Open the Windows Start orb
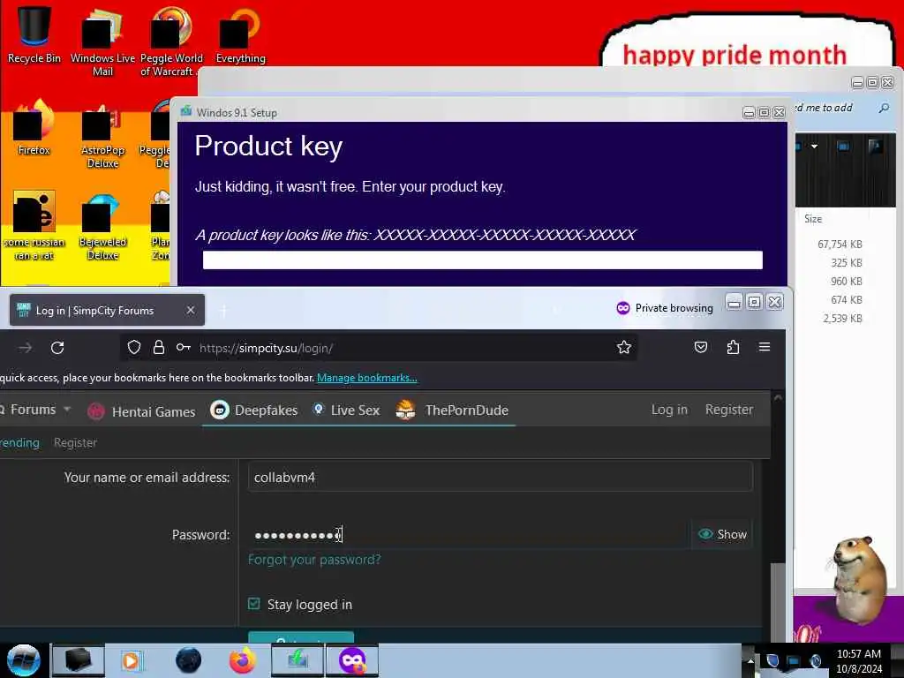The image size is (904, 678). tap(23, 660)
